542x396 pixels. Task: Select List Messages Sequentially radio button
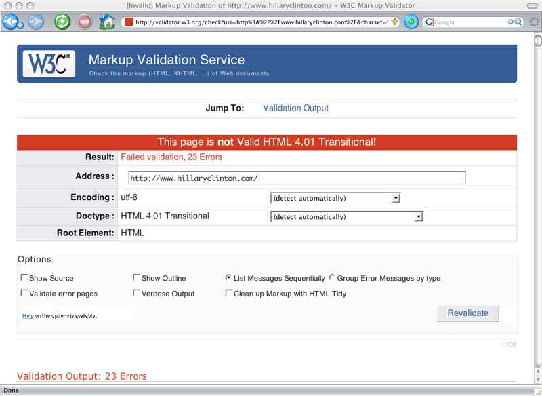point(228,277)
